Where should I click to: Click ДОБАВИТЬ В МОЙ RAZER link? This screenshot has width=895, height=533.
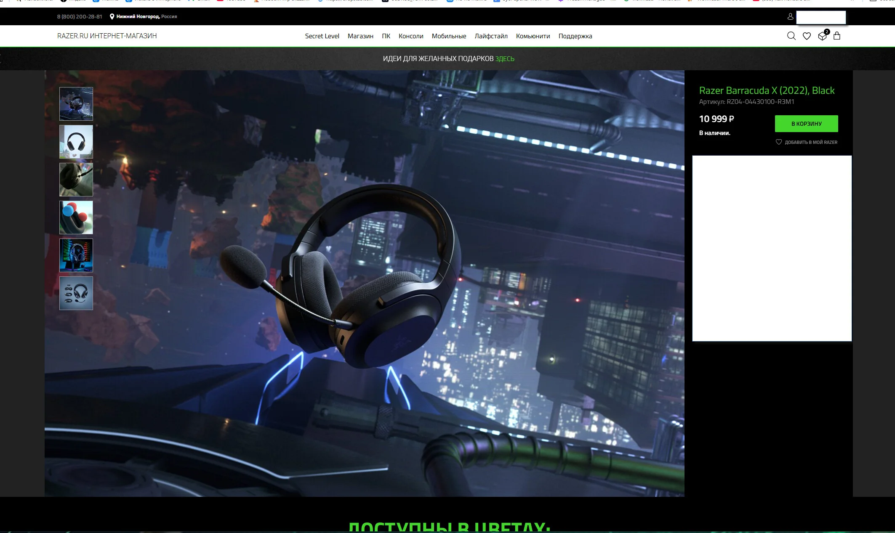[x=811, y=142]
